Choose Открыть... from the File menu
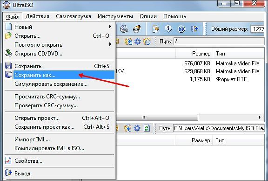The width and height of the screenshot is (268, 181). pos(59,36)
